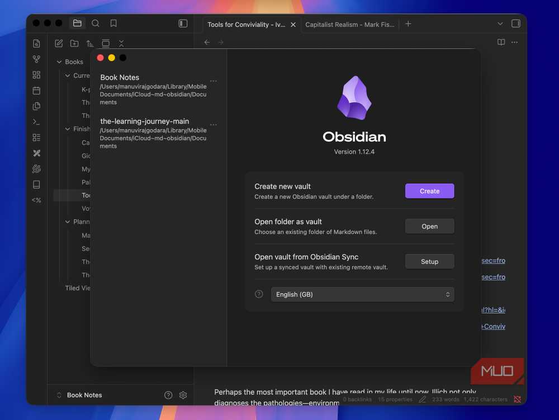The image size is (559, 420).
Task: Create a new note icon
Action: 59,44
